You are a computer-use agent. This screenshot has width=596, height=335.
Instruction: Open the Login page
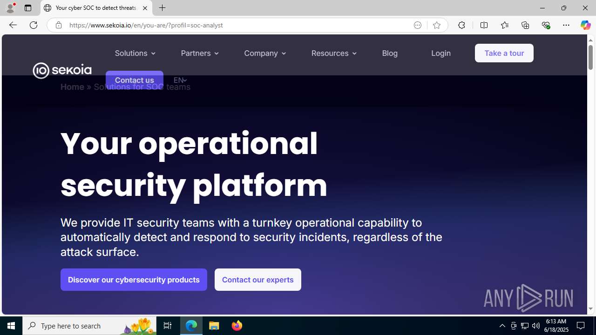441,53
